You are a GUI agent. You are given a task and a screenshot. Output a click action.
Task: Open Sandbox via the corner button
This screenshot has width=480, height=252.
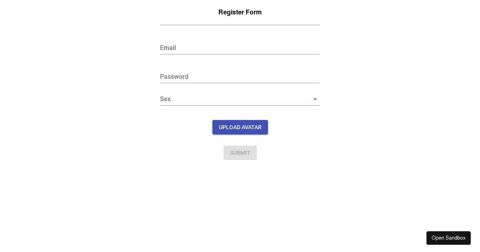click(448, 238)
